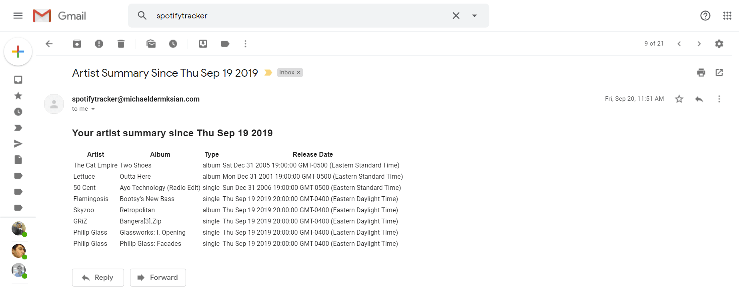Report this message as spam

click(99, 44)
